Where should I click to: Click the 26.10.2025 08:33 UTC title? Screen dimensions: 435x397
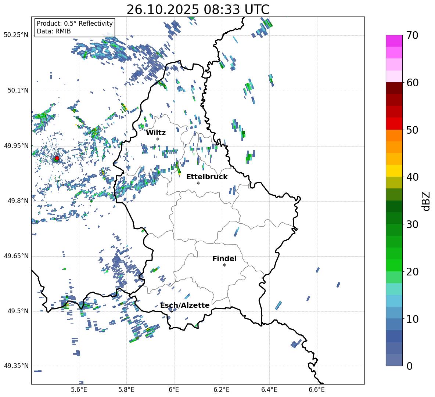click(x=198, y=10)
